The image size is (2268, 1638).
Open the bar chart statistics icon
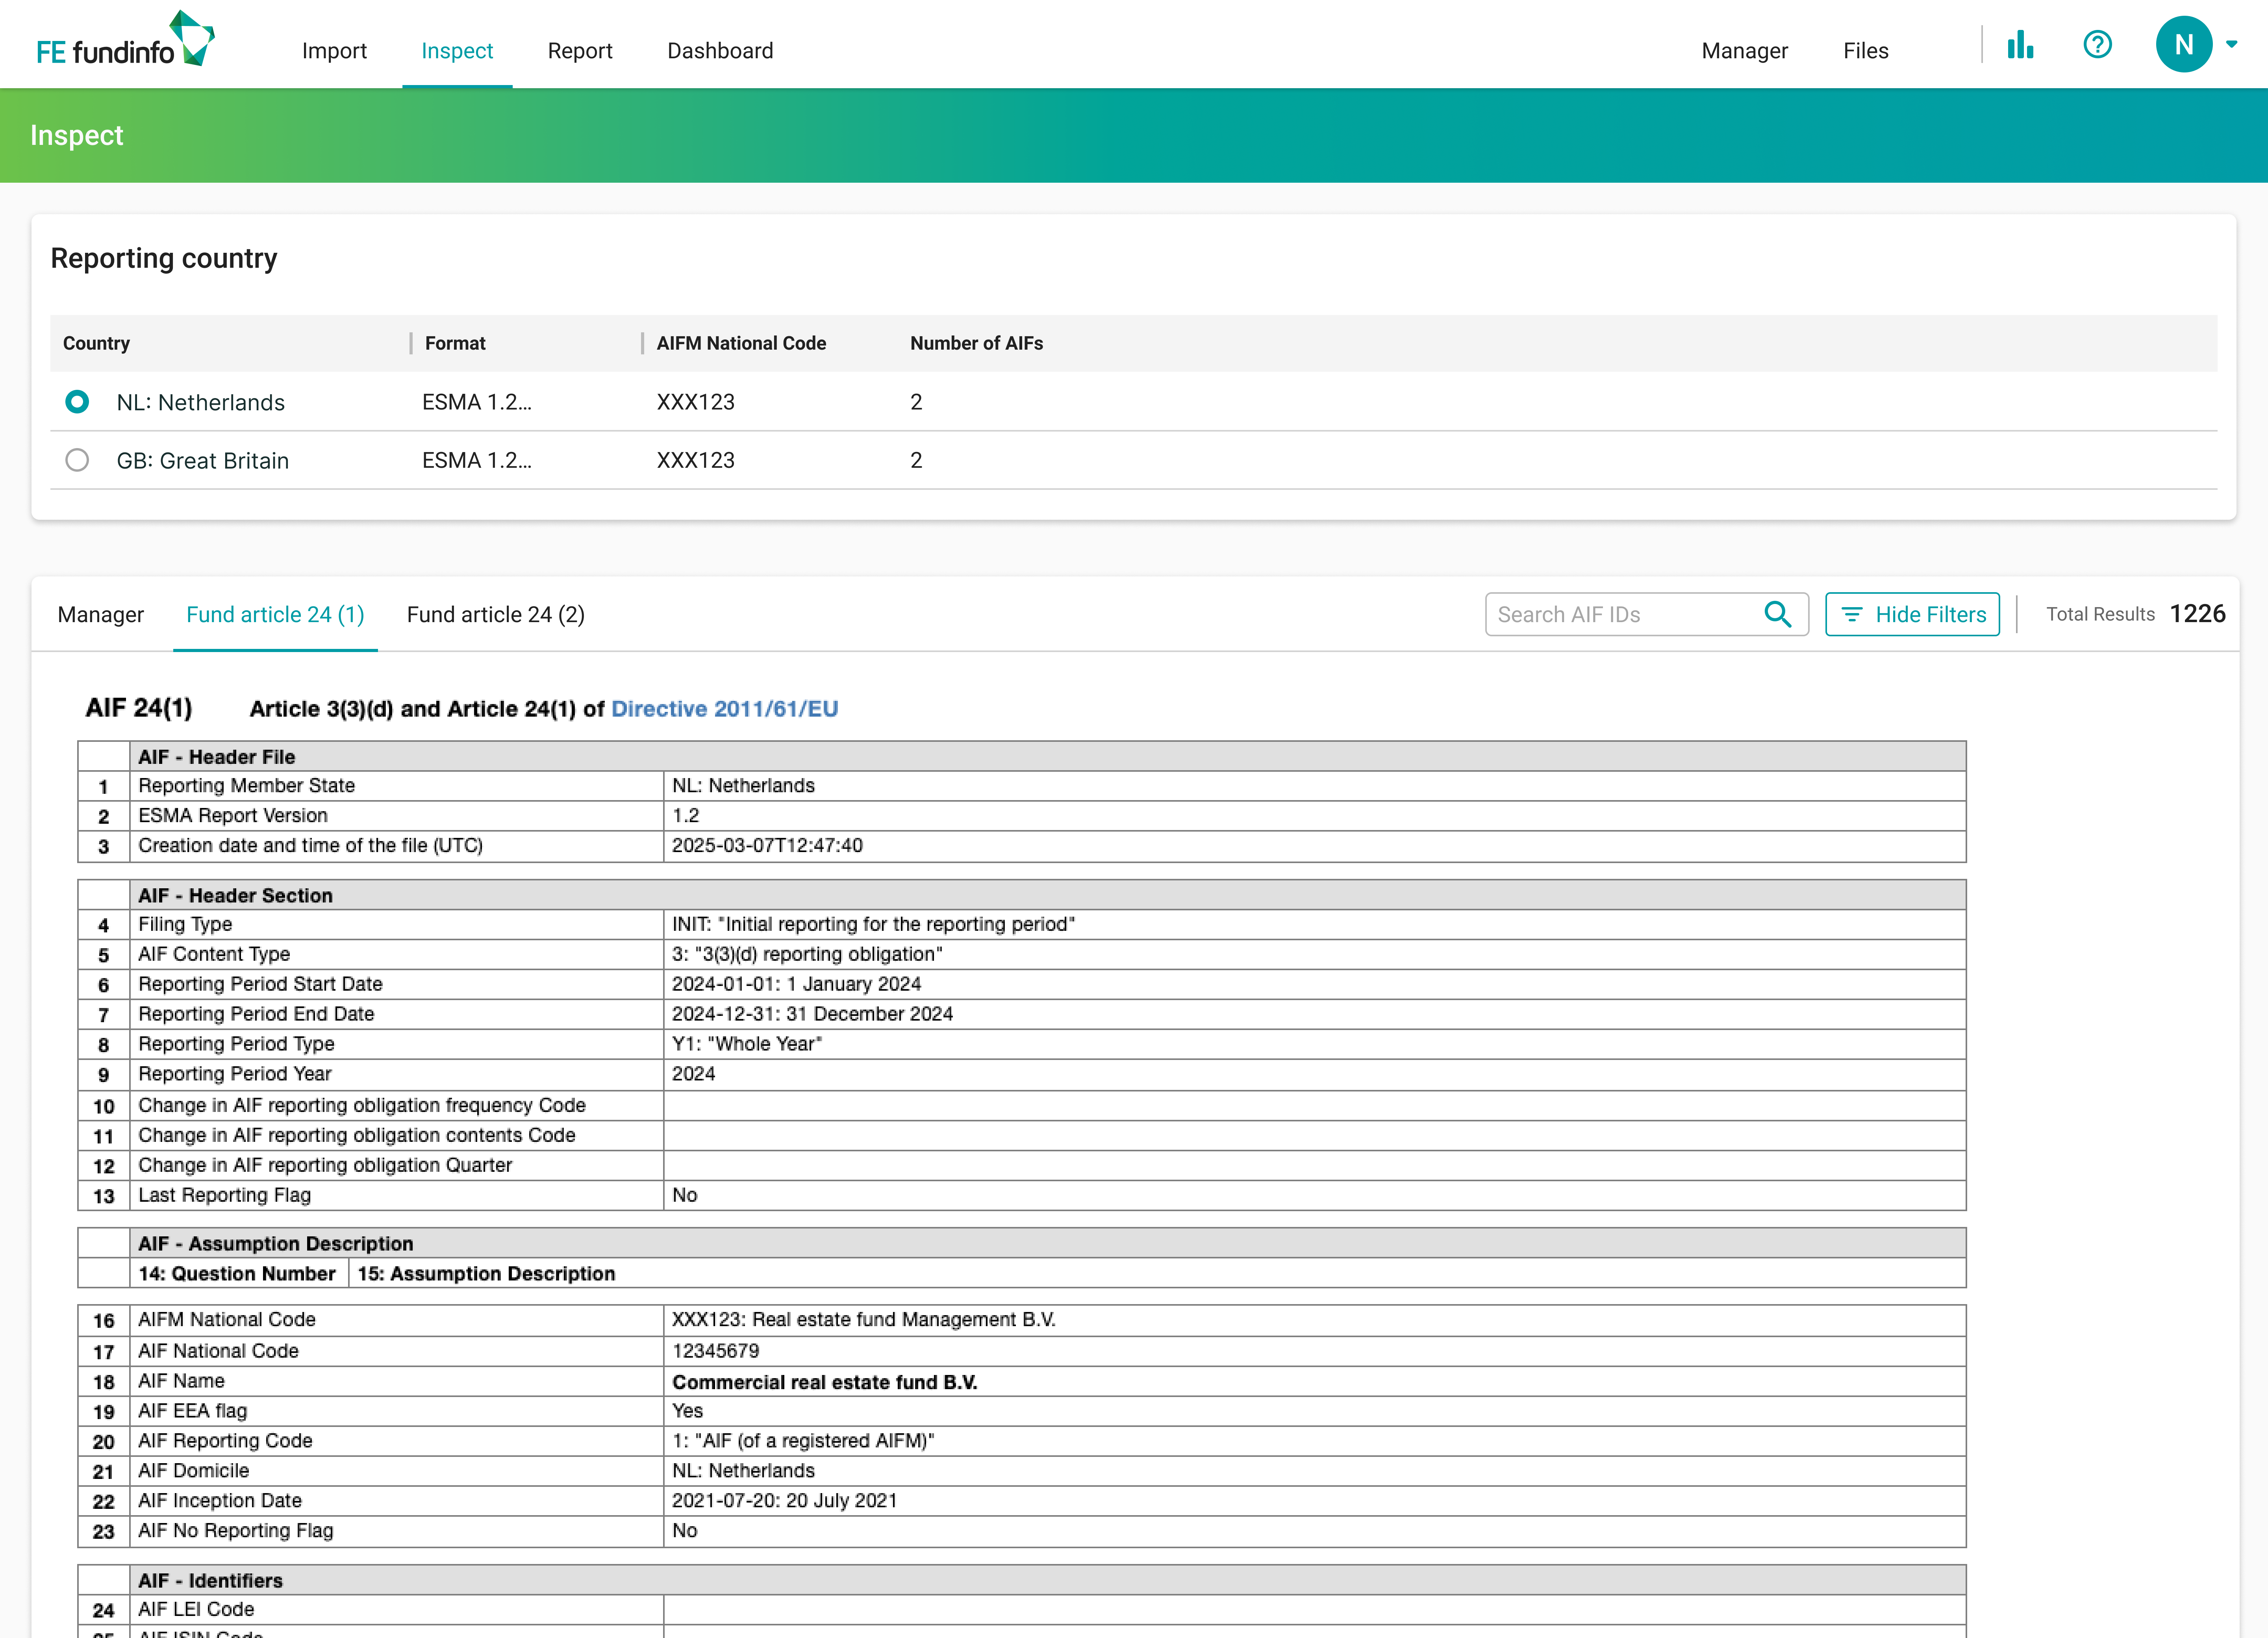2020,45
